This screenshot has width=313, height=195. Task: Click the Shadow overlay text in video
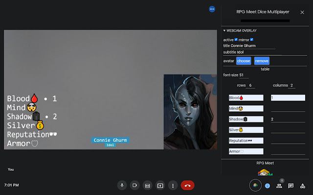(x=23, y=117)
